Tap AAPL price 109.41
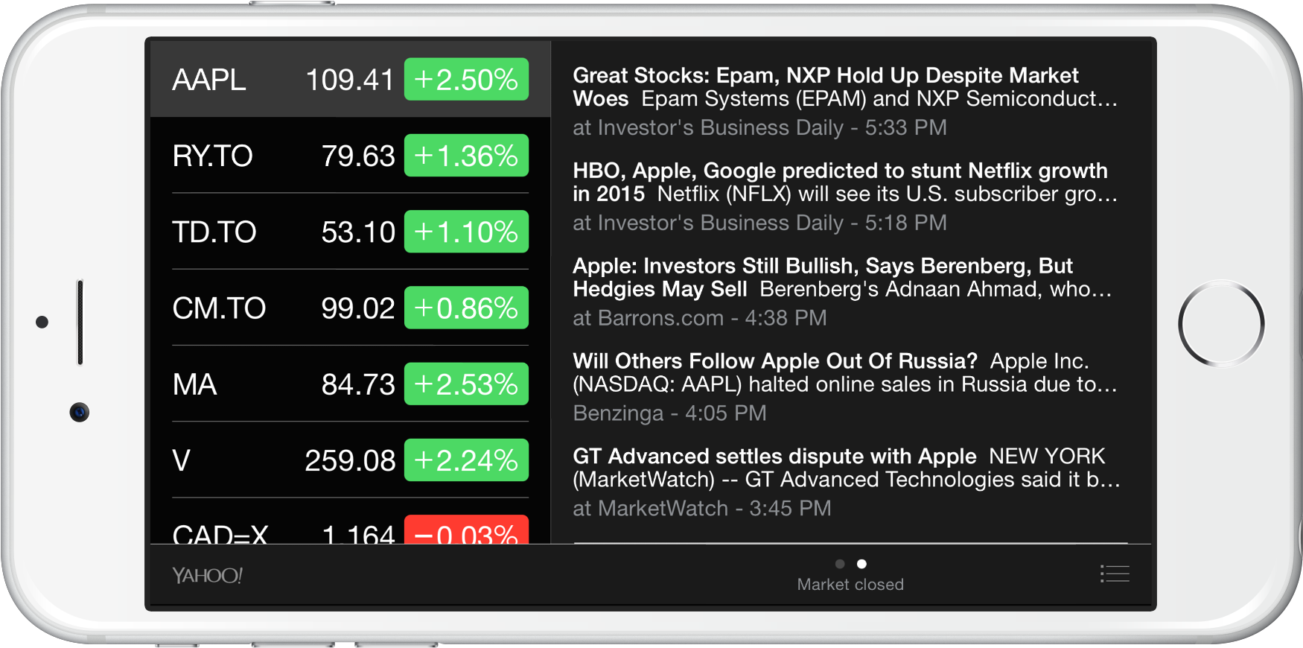1303x648 pixels. click(x=350, y=80)
